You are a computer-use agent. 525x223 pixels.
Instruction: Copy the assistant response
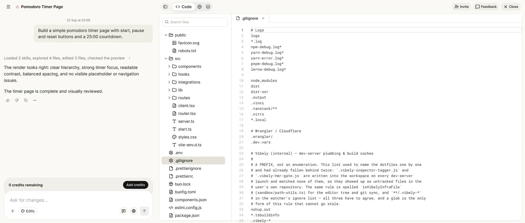pyautogui.click(x=26, y=100)
